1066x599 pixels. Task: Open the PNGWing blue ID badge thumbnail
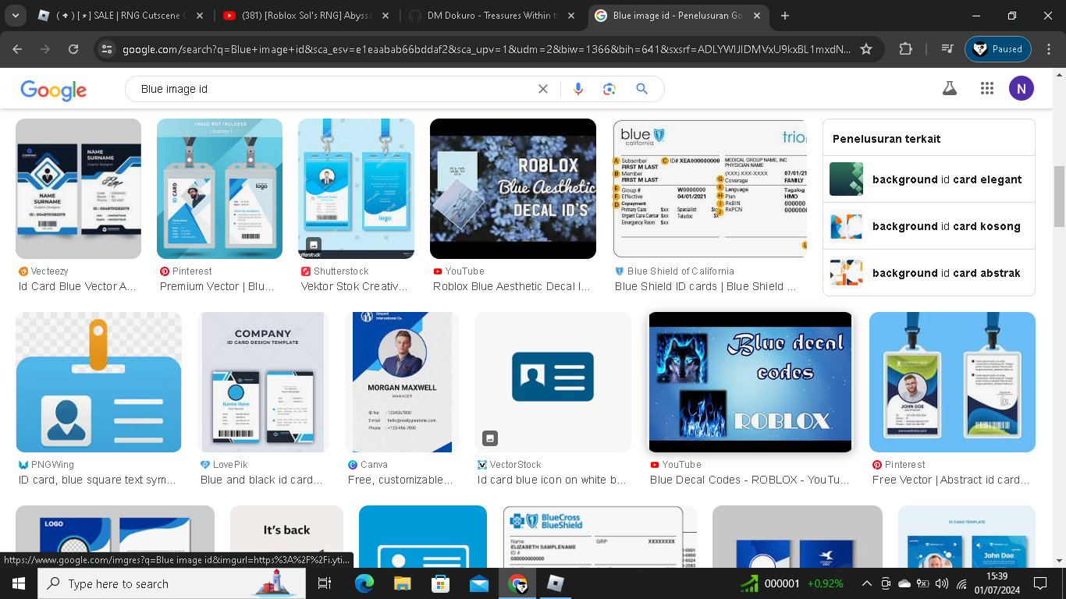click(x=98, y=382)
